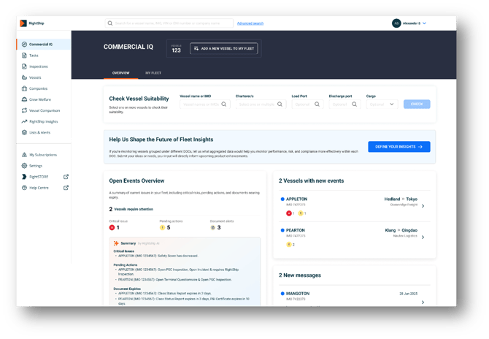Viewport: 489px width, 339px height.
Task: Open Lists & Alerts section
Action: (x=39, y=132)
